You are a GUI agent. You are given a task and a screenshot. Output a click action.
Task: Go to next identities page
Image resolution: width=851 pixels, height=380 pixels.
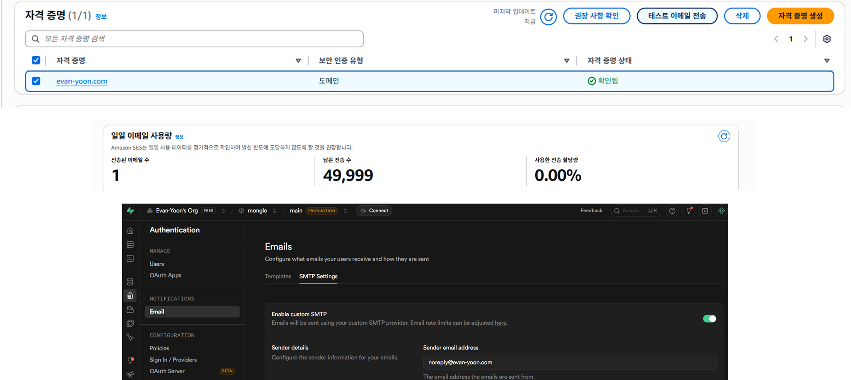point(805,39)
